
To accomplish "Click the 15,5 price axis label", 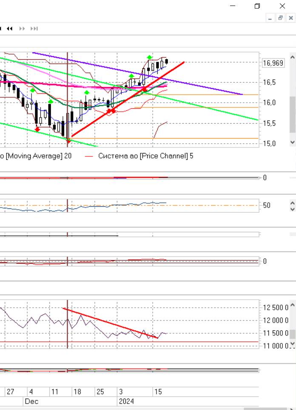I will tap(269, 123).
